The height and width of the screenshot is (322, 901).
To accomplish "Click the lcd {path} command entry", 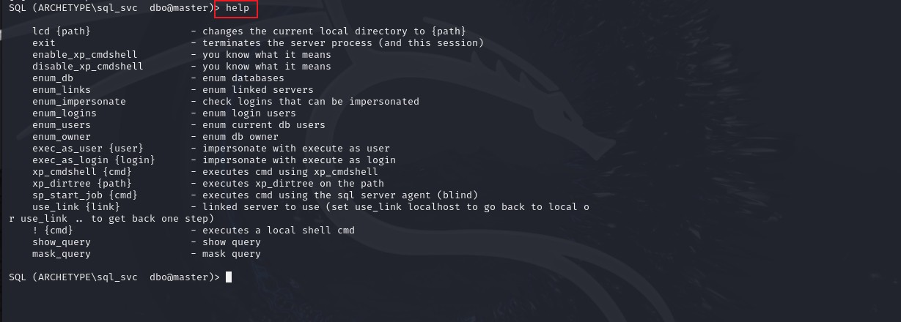I will coord(62,31).
